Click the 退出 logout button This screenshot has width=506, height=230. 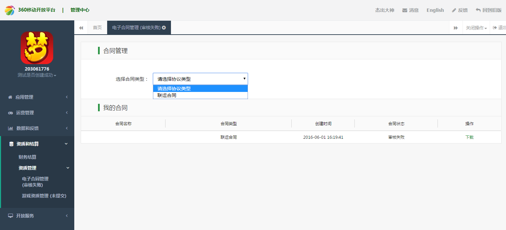499,28
